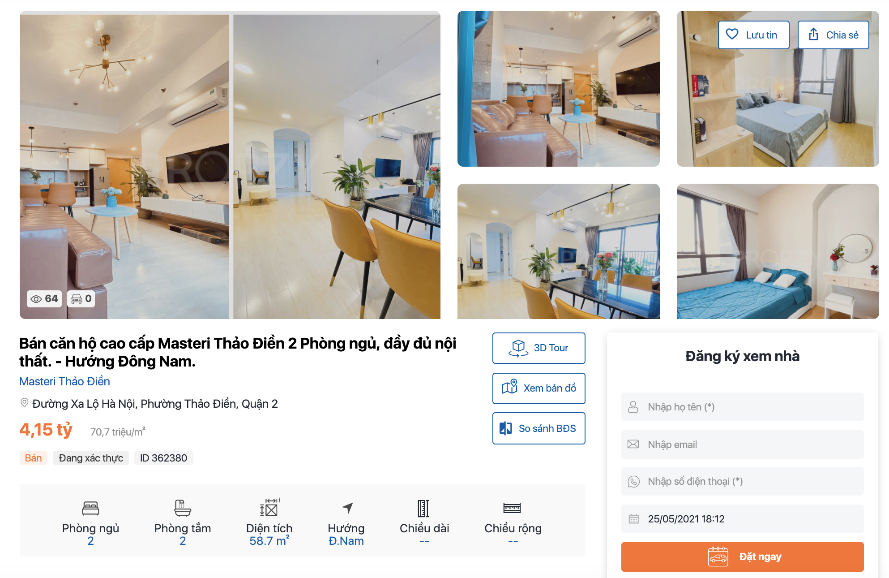This screenshot has height=578, width=889.
Task: Click the compare icon in So sánh BĐS
Action: click(x=506, y=428)
